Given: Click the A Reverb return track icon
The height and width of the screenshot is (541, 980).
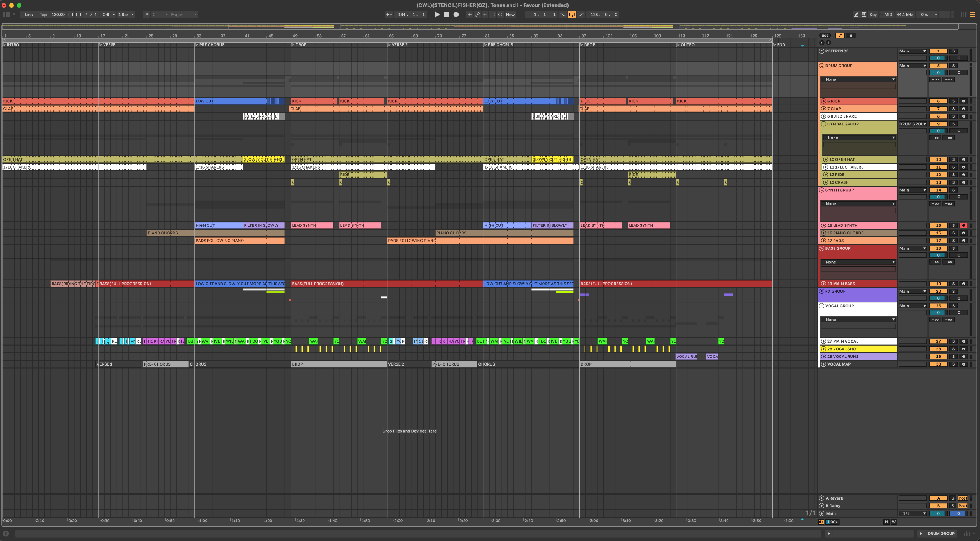Looking at the screenshot, I should [822, 498].
